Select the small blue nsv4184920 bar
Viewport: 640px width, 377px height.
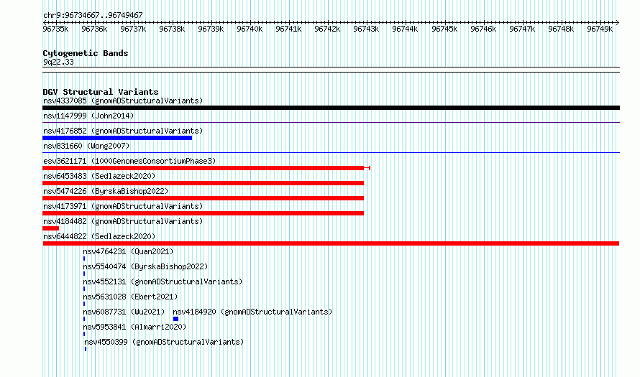click(x=175, y=319)
